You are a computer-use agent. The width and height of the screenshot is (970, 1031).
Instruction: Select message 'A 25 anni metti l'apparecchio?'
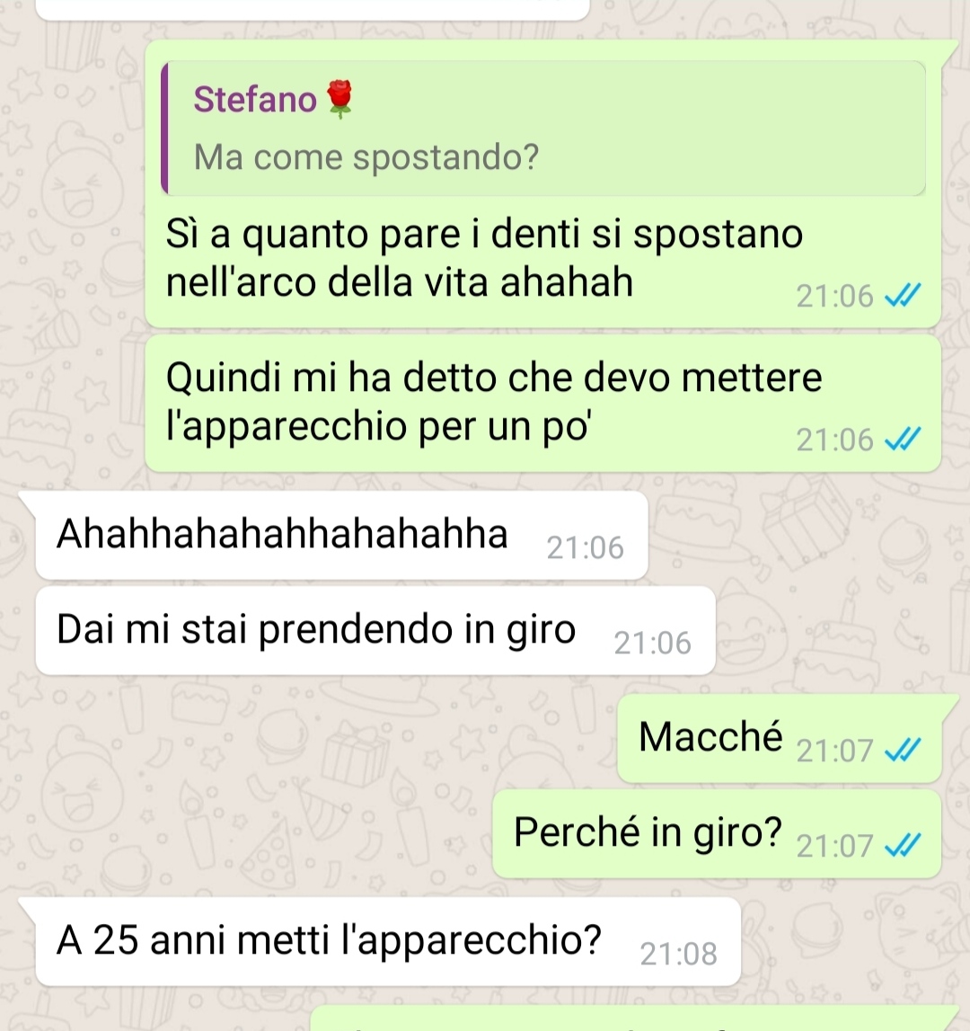[x=388, y=941]
